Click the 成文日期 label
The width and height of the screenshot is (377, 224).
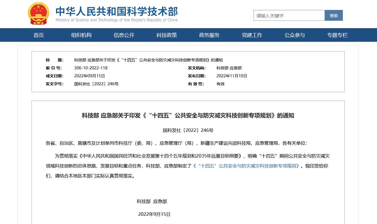tap(55, 76)
